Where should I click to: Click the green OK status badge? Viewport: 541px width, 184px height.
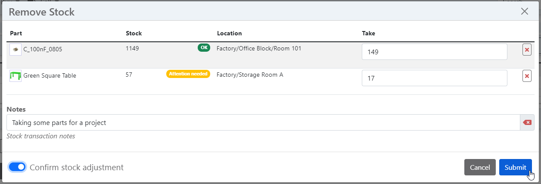click(204, 48)
